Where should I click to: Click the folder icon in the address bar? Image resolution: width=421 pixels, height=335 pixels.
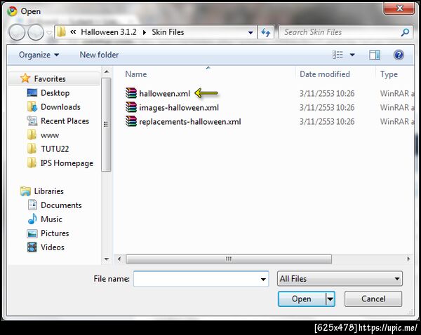tap(61, 32)
